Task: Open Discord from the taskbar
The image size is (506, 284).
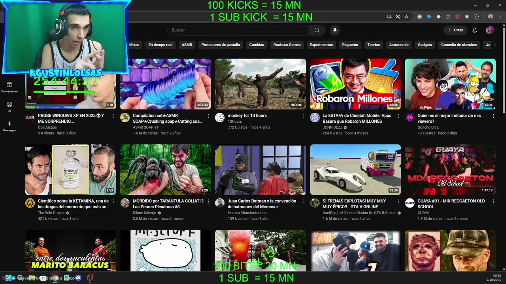Action: 78,278
